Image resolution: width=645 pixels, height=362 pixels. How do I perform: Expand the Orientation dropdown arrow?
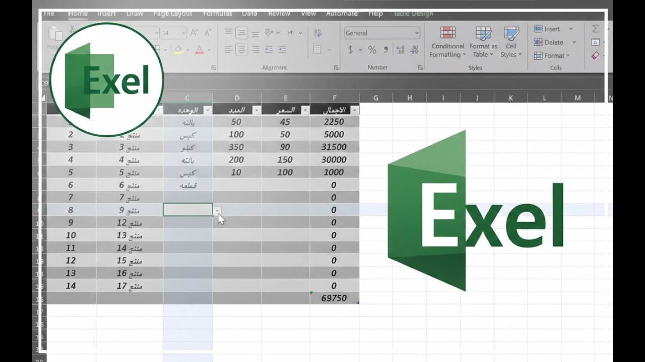click(x=278, y=33)
